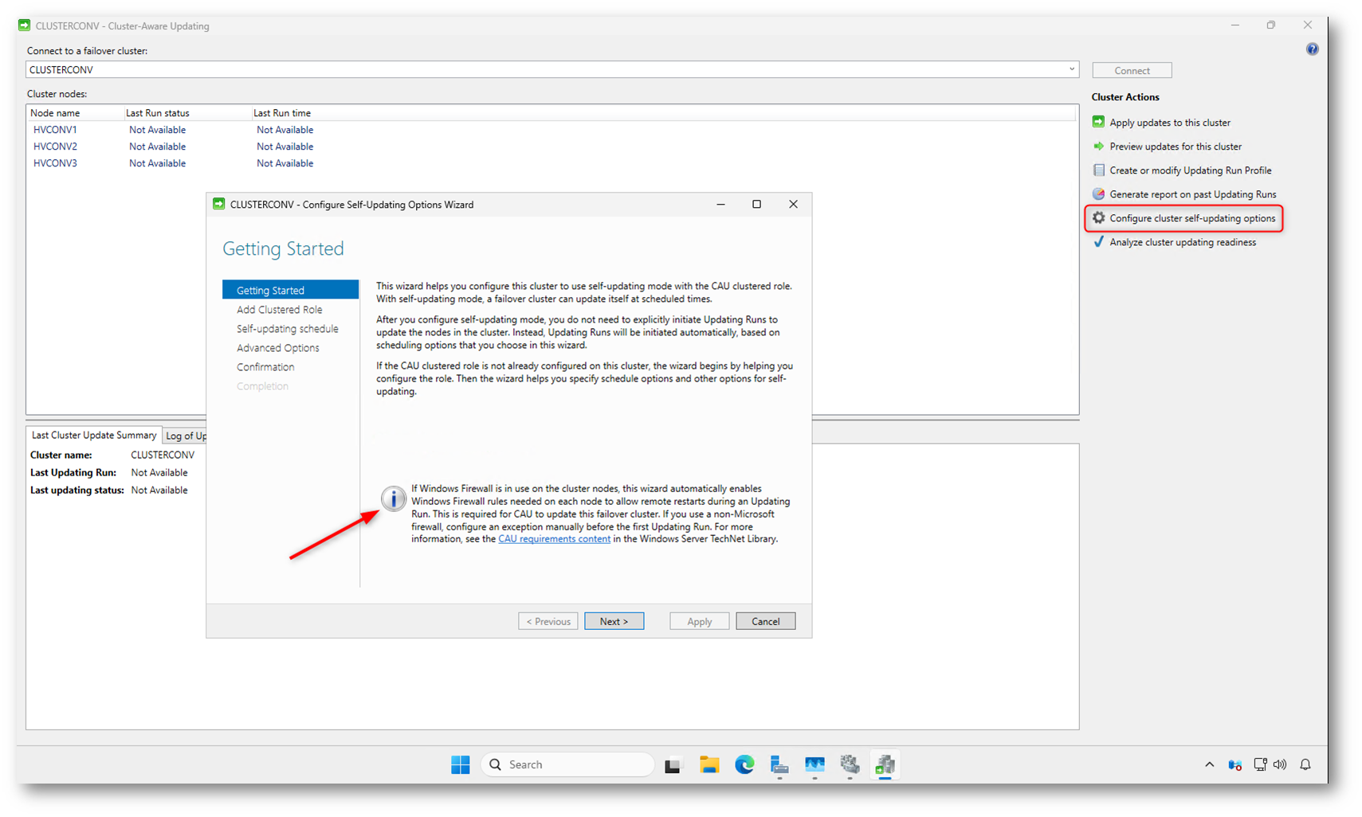Open the CAU requirements content link
1362x817 pixels.
(554, 539)
